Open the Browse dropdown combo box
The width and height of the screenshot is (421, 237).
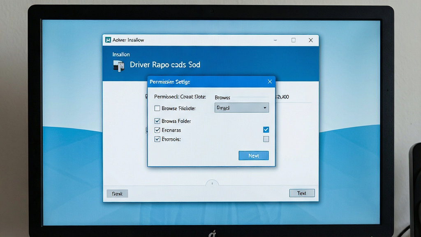pos(242,108)
